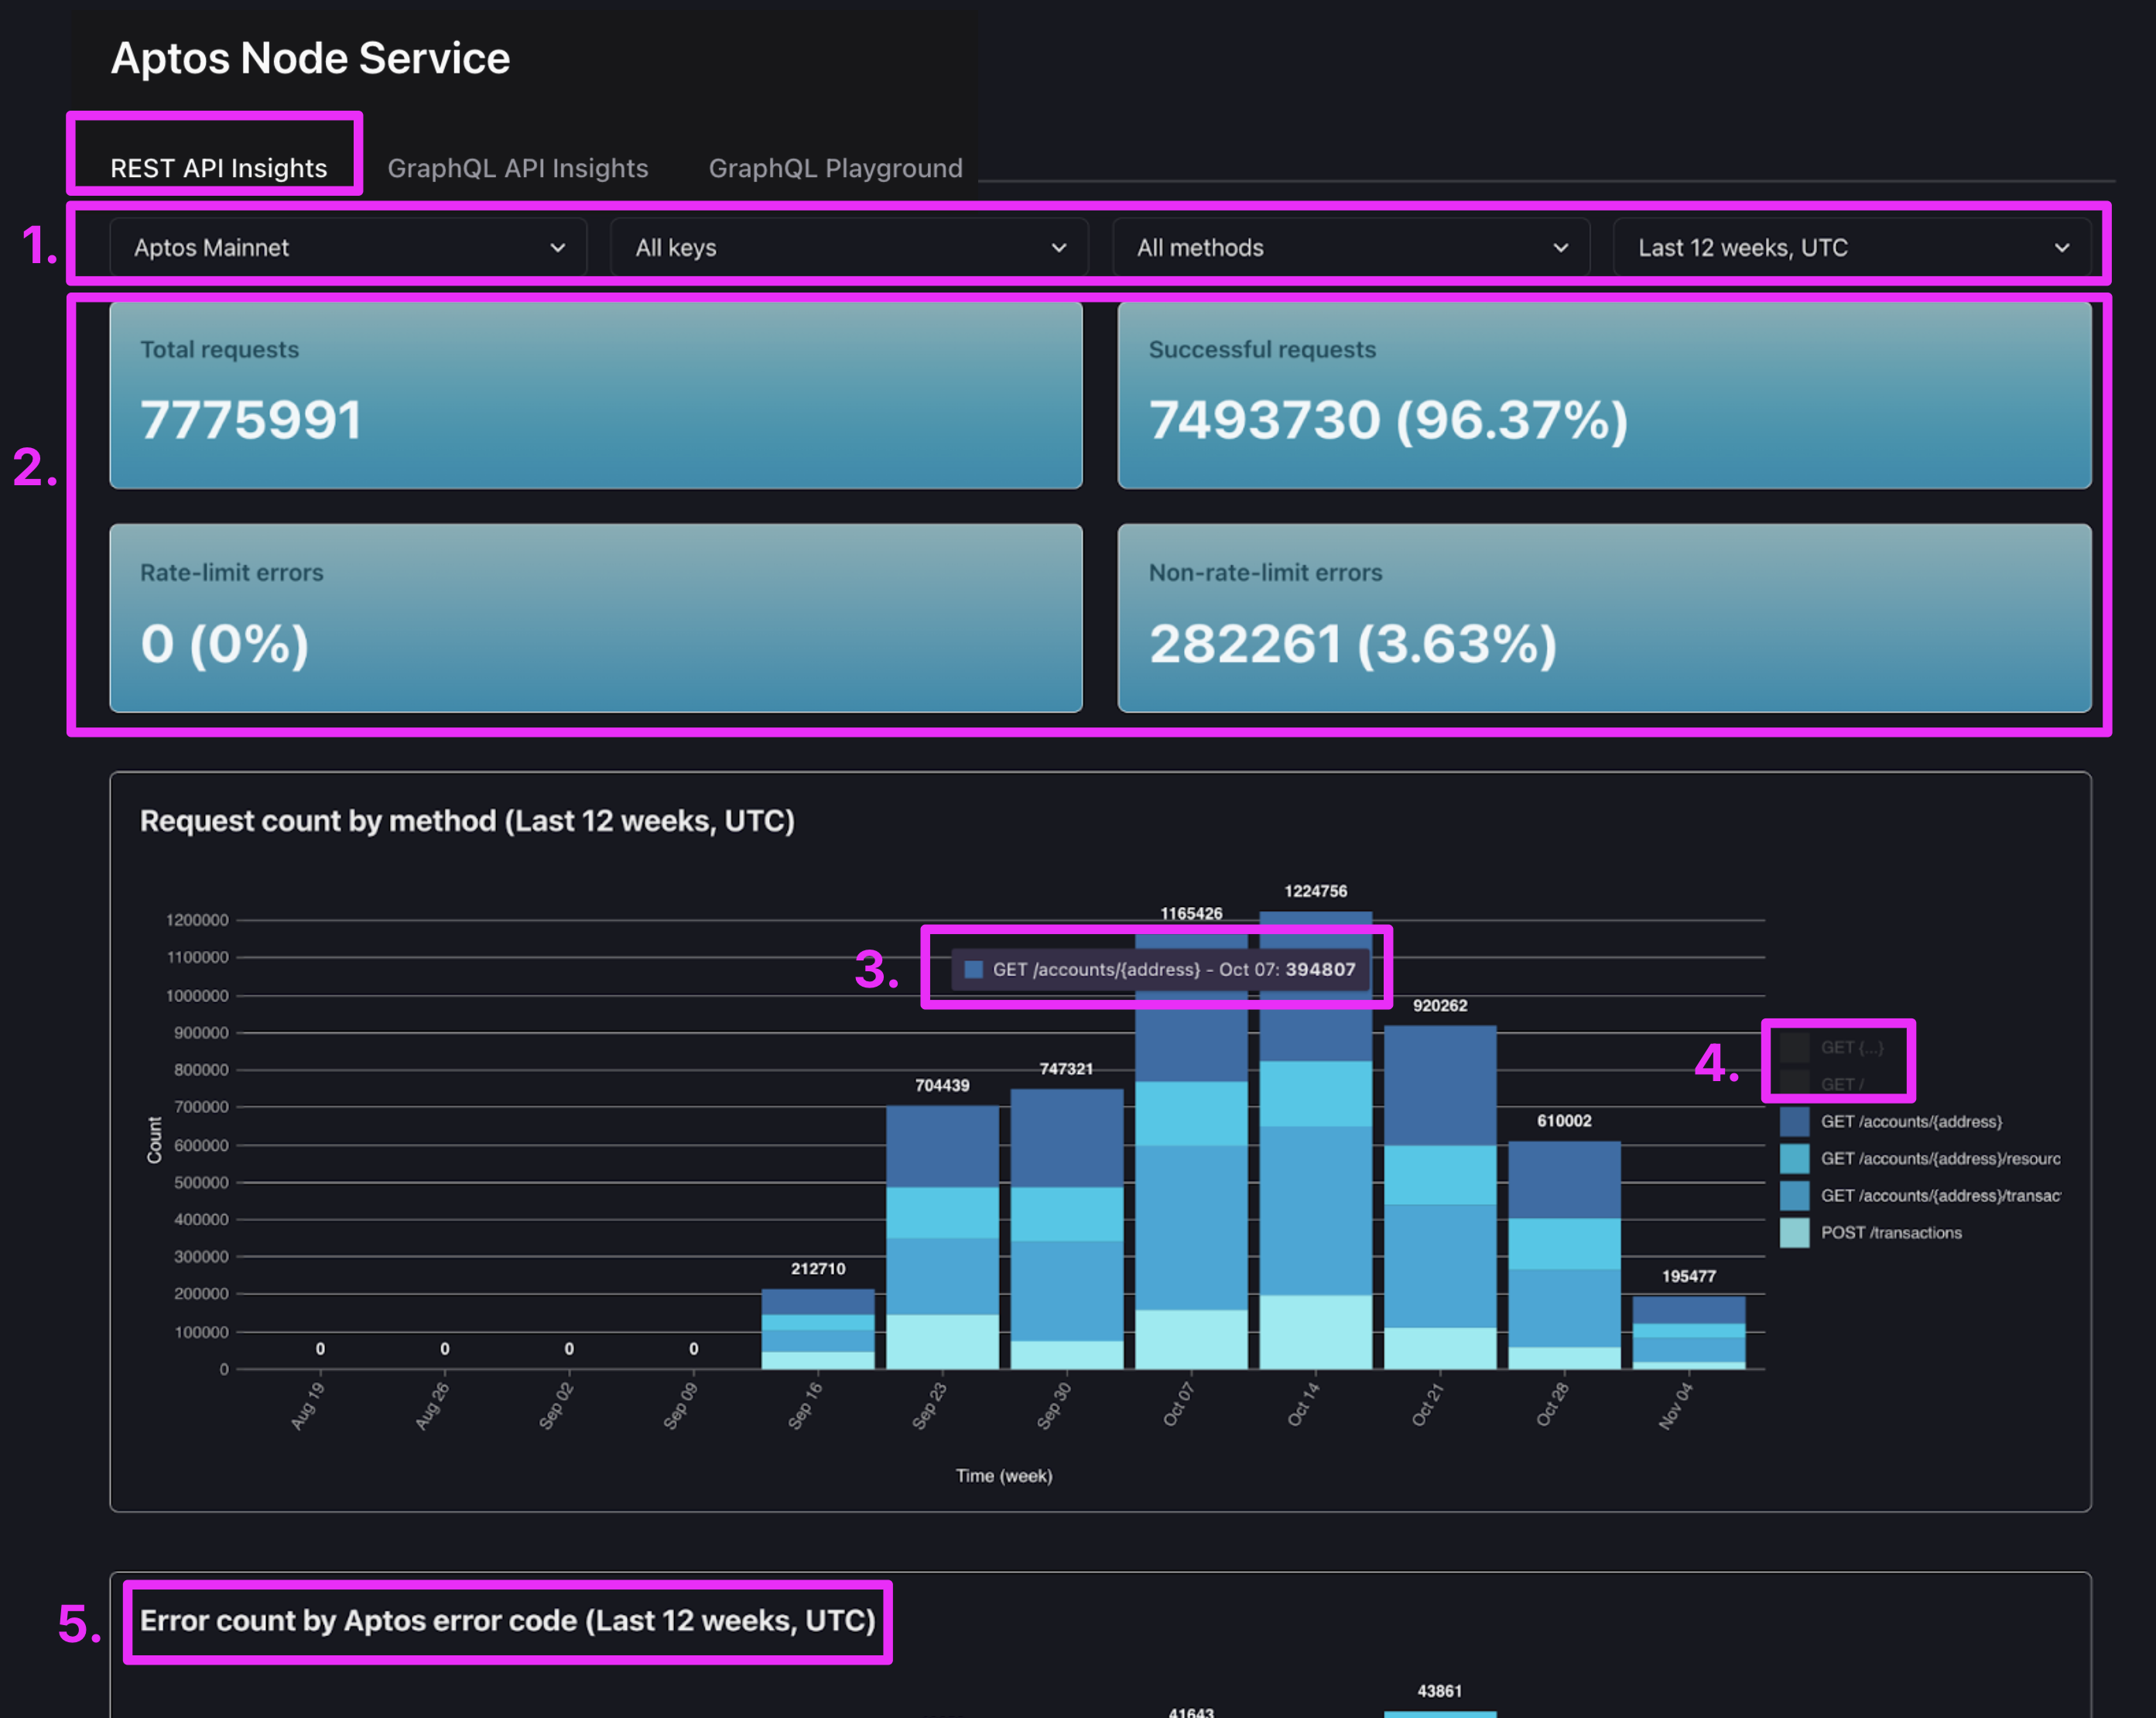Viewport: 2156px width, 1718px height.
Task: Toggle the GET /accounts/{address} legend swatch
Action: 1794,1121
